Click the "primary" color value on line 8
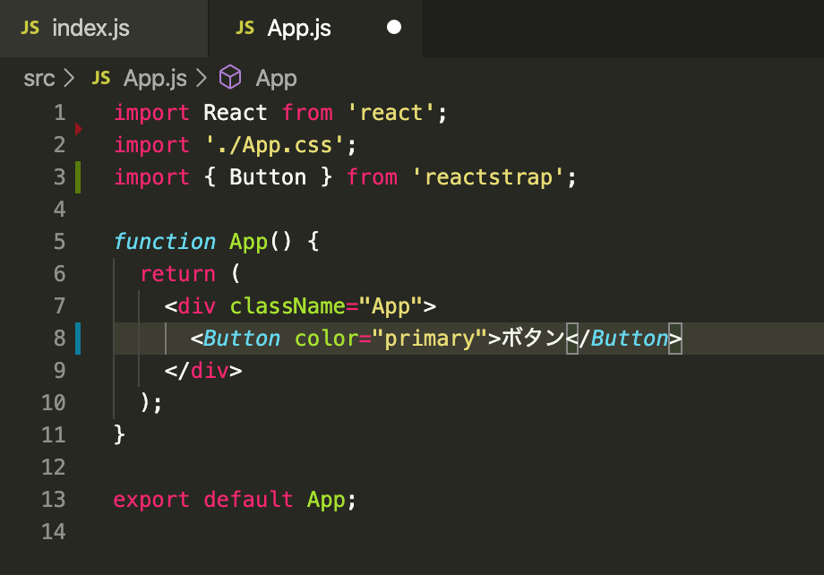The image size is (824, 575). [x=430, y=339]
